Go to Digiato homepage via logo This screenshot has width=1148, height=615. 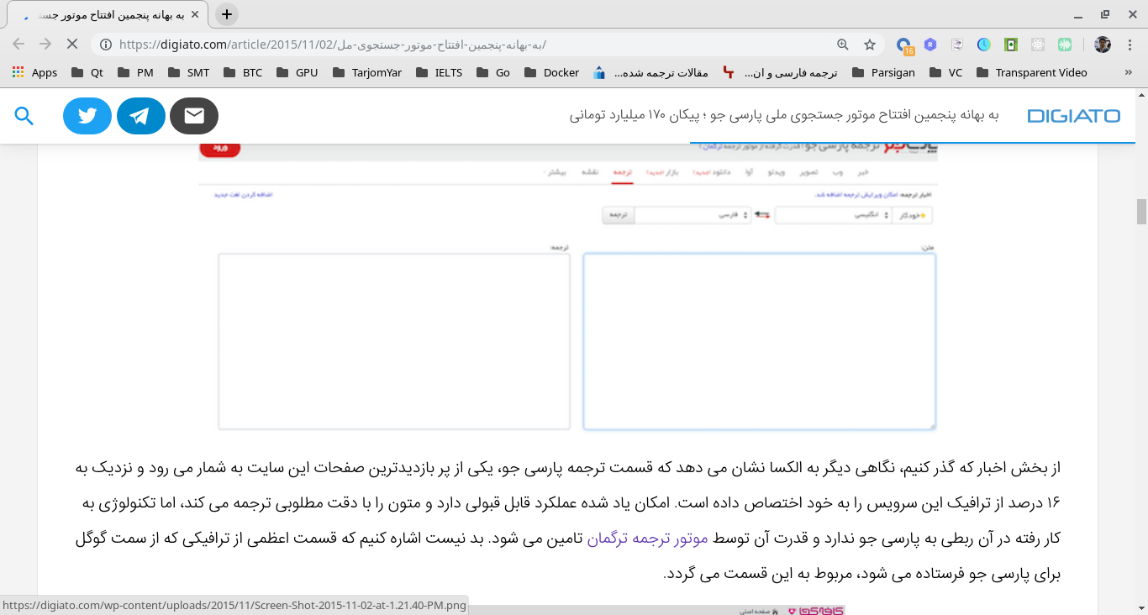(x=1073, y=116)
